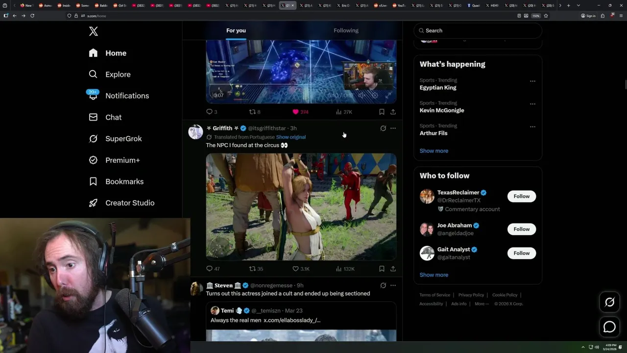Open the Terms of Service link
Screen dimensions: 627x353
coord(434,295)
